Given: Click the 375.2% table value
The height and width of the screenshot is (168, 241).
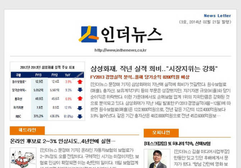Looking at the screenshot, I should (38, 116).
